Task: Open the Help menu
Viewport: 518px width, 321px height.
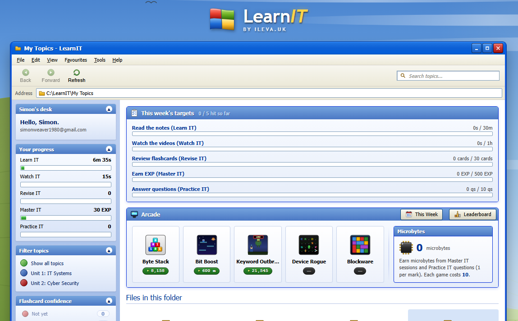Action: pyautogui.click(x=117, y=60)
